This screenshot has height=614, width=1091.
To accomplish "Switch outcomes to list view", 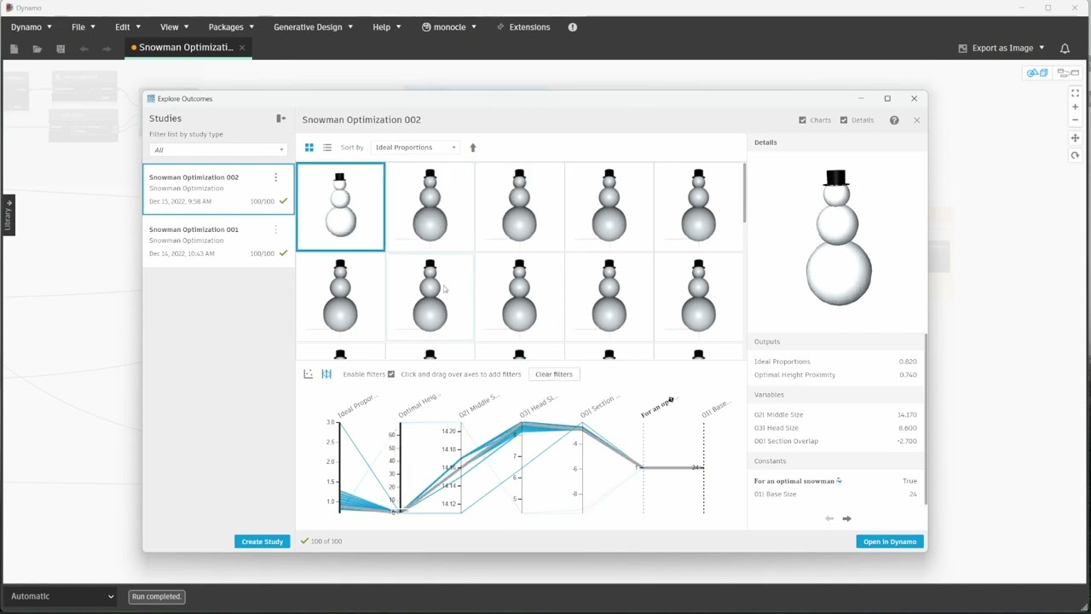I will pos(327,148).
